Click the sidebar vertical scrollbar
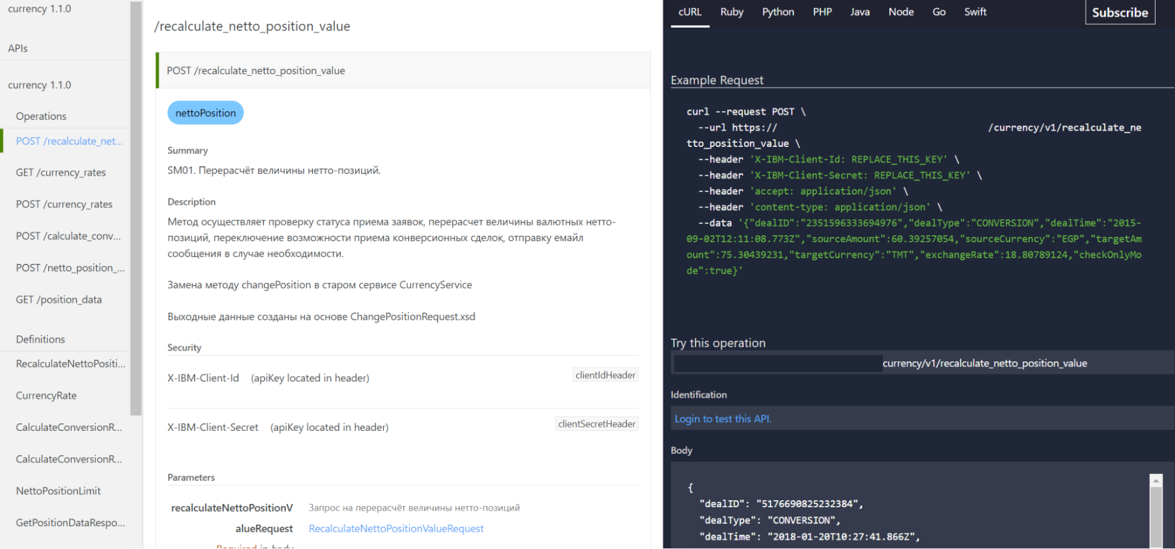 136,208
